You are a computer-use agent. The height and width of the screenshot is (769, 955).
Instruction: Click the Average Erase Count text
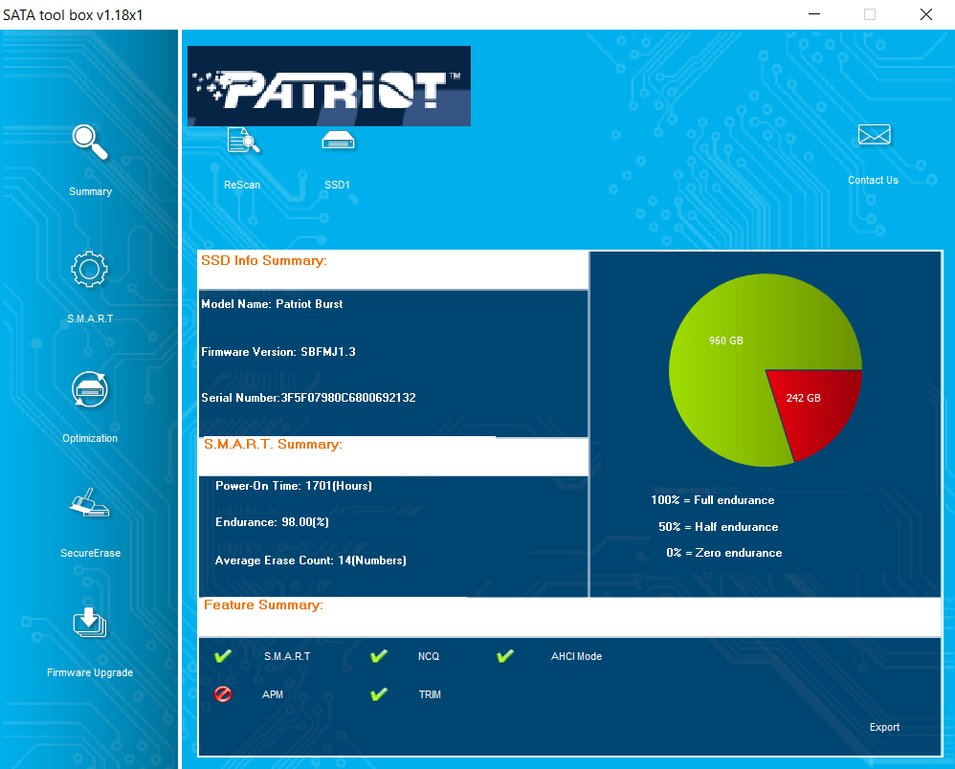311,560
